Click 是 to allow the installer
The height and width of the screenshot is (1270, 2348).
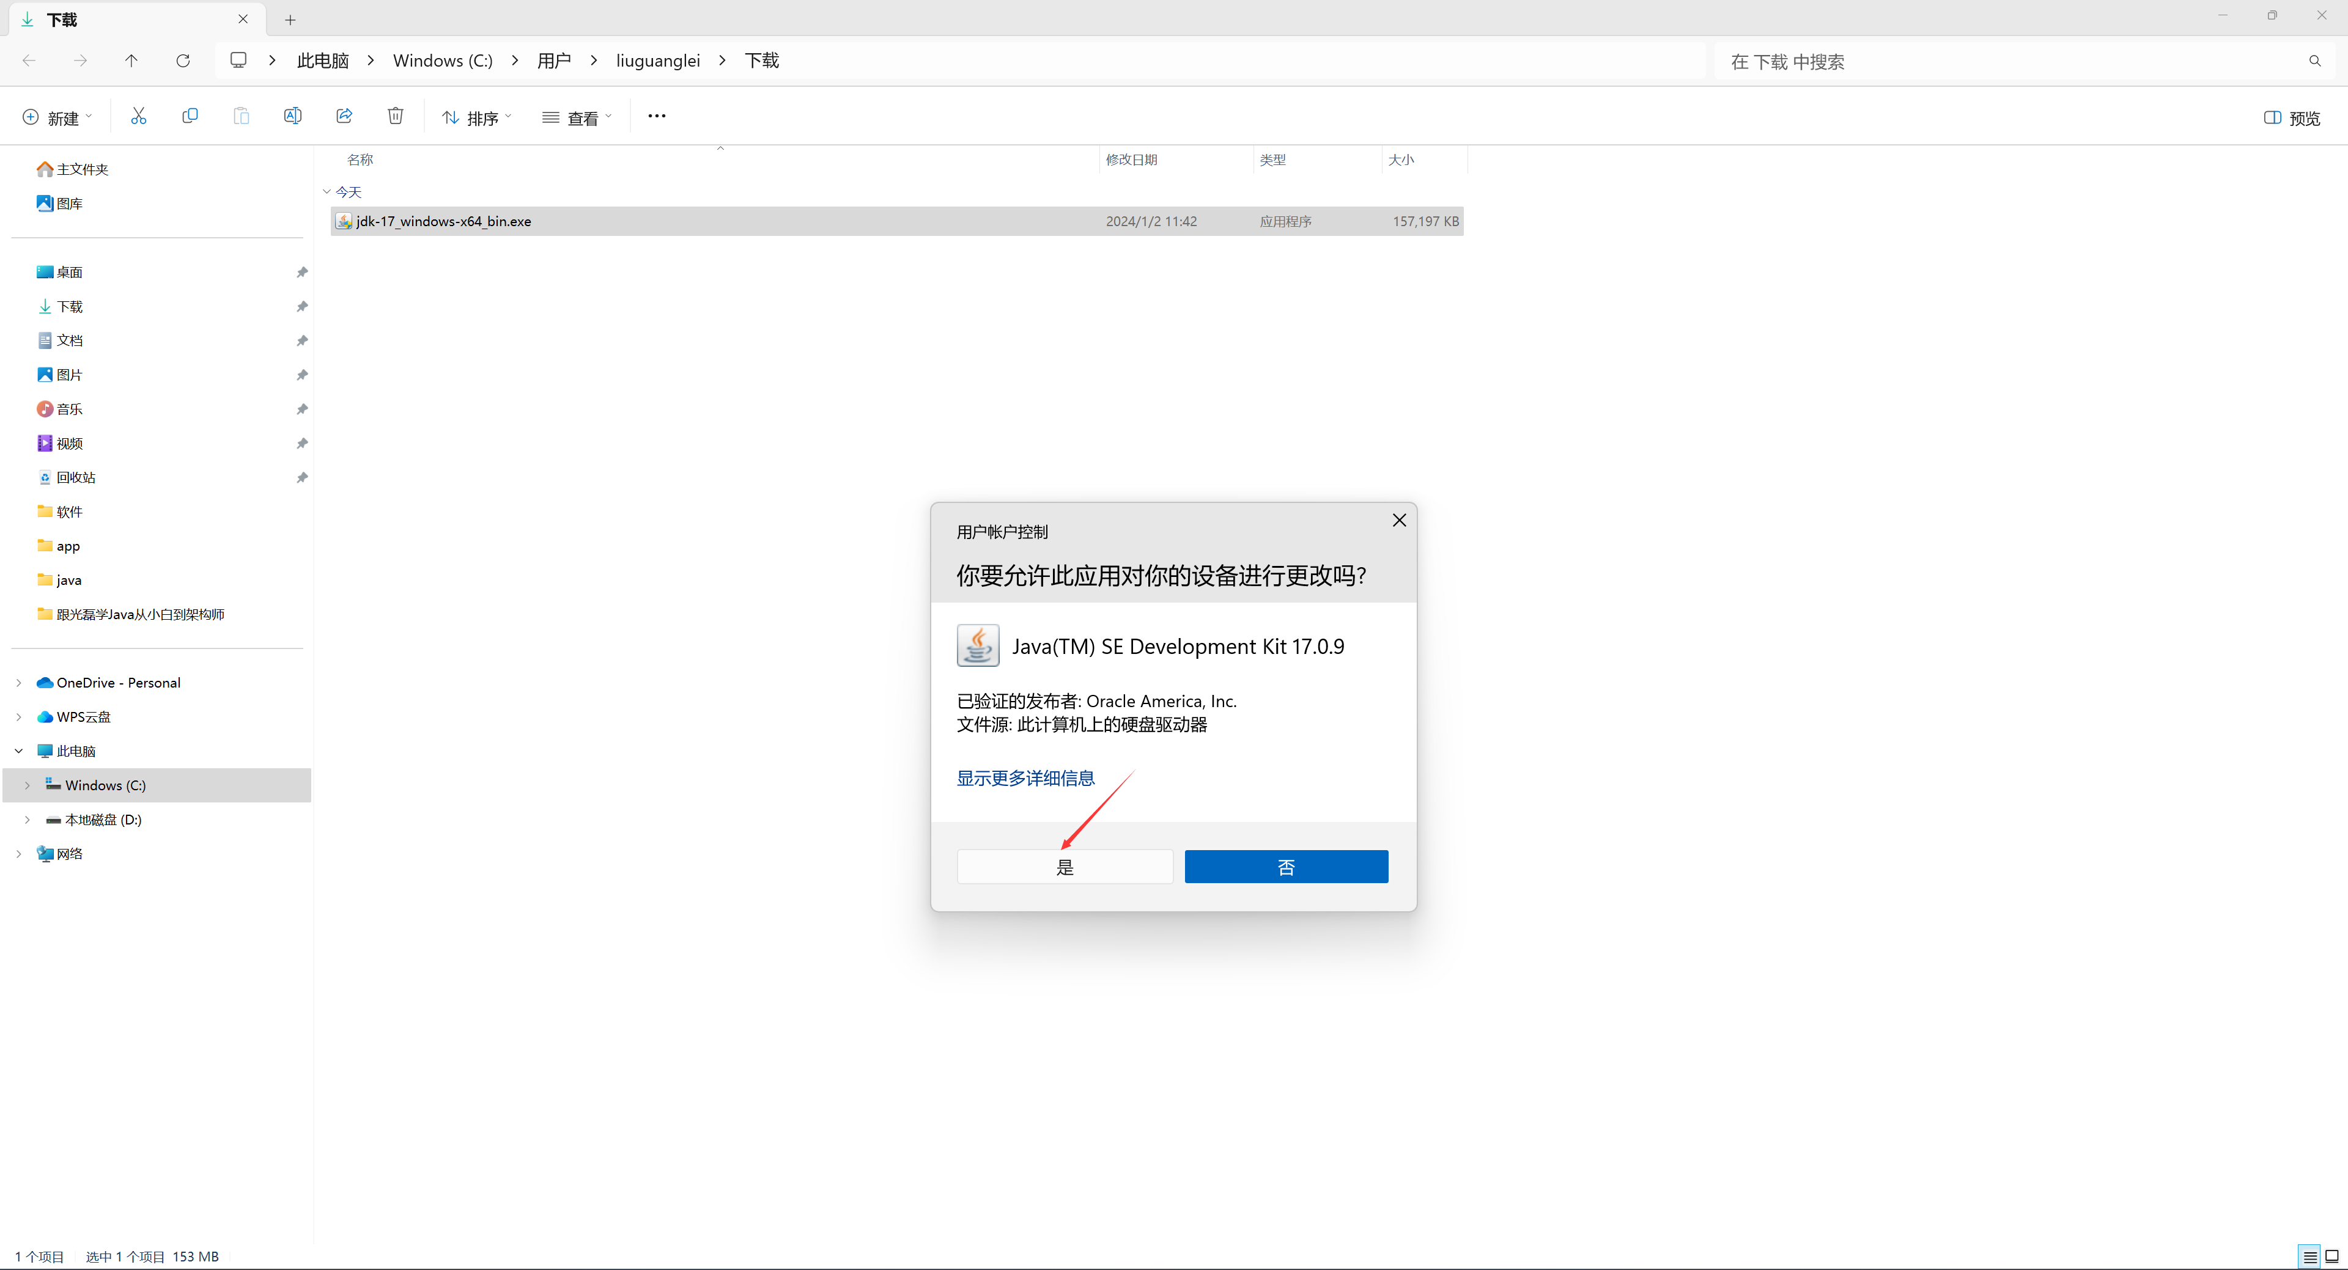pyautogui.click(x=1065, y=867)
